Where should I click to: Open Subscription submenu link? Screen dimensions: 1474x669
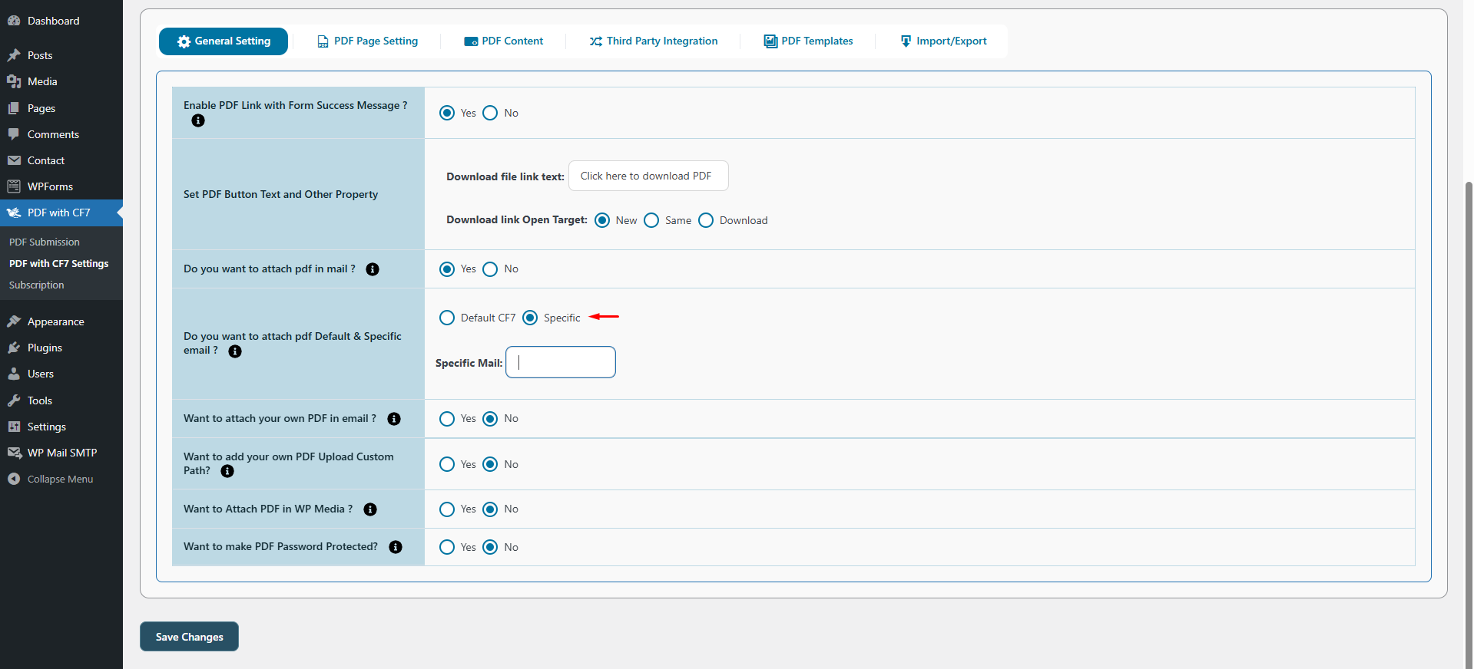click(x=37, y=285)
